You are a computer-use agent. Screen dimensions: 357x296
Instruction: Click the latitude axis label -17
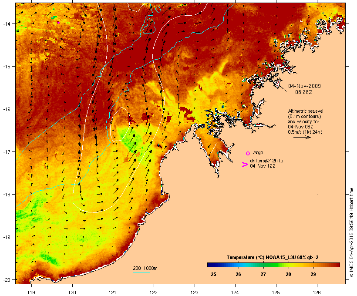[6, 151]
